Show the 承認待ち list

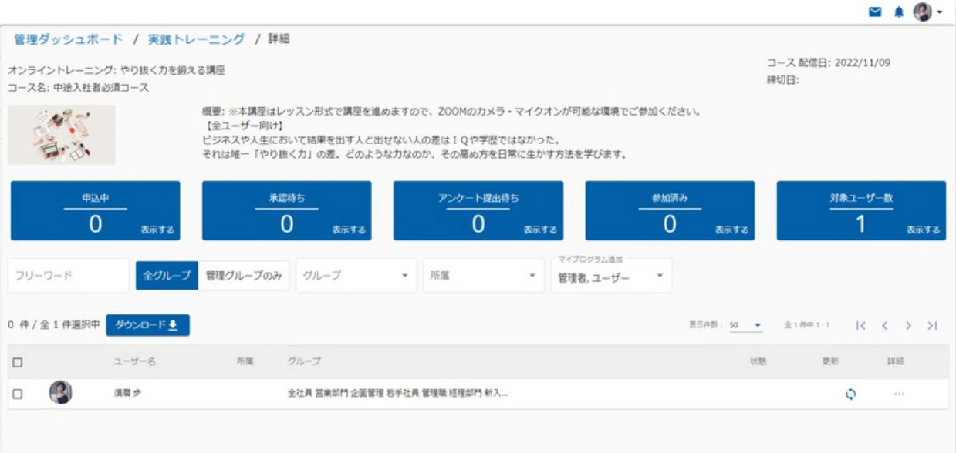click(349, 230)
